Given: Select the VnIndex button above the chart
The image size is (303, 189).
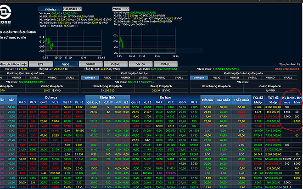Looking at the screenshot, I should coord(49,9).
